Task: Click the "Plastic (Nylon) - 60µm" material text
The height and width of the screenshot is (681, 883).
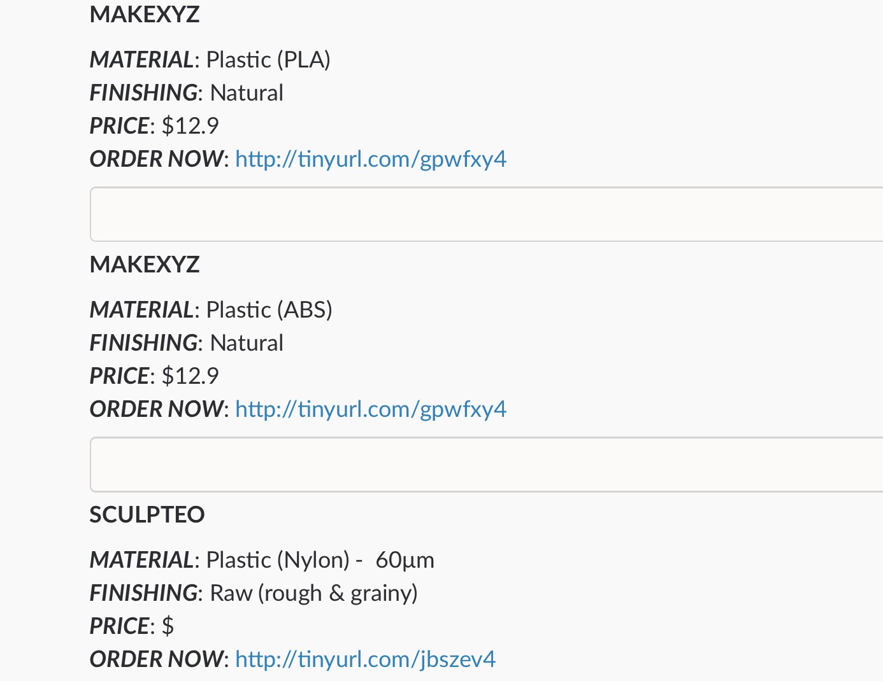Action: pyautogui.click(x=320, y=560)
